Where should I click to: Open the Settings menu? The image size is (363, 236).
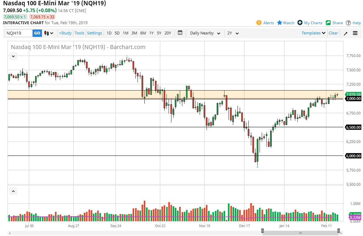(x=94, y=33)
